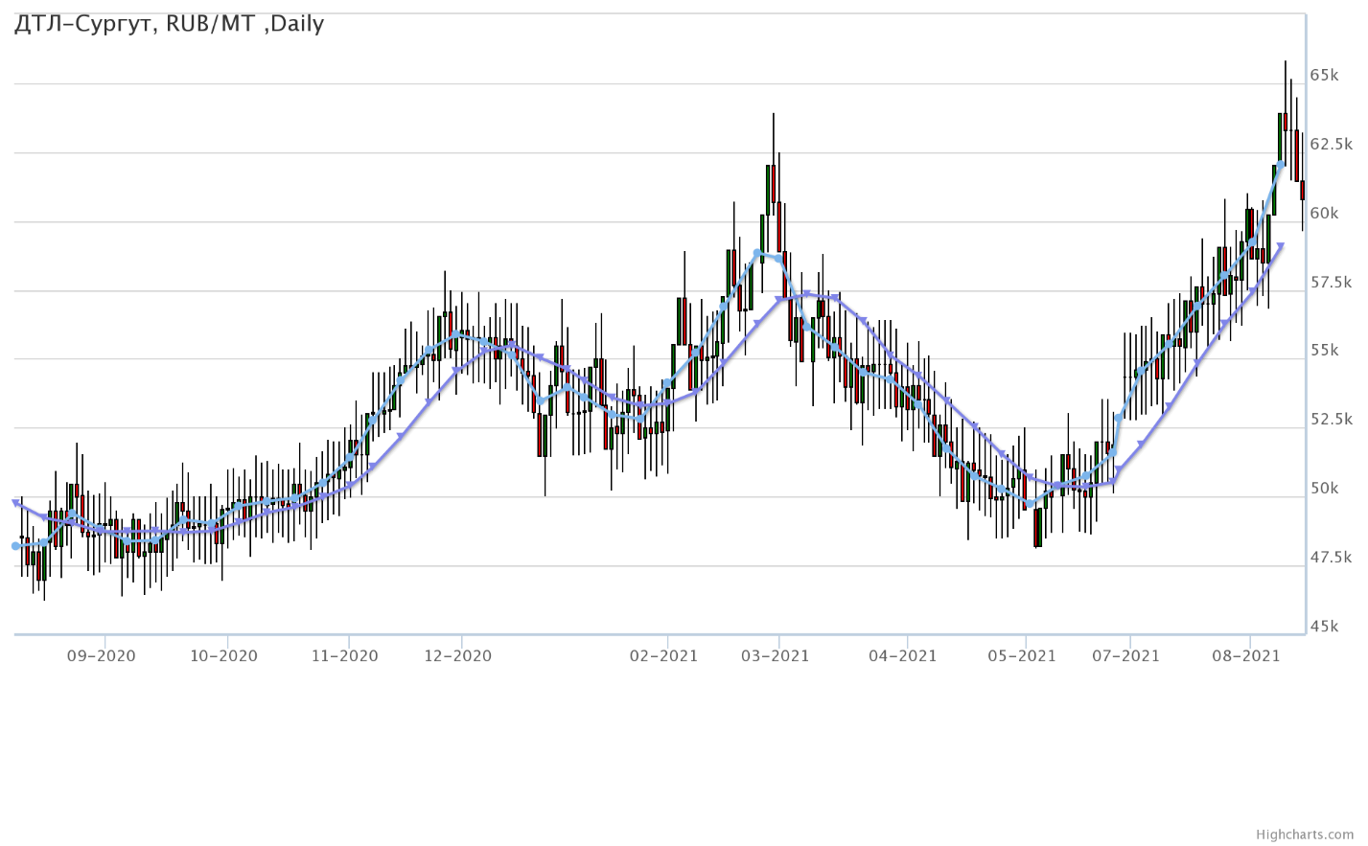Open the Highcharts.com credit link
This screenshot has width=1368, height=846.
1310,835
